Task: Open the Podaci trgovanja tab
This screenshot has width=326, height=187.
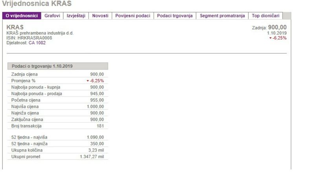Action: click(x=175, y=16)
